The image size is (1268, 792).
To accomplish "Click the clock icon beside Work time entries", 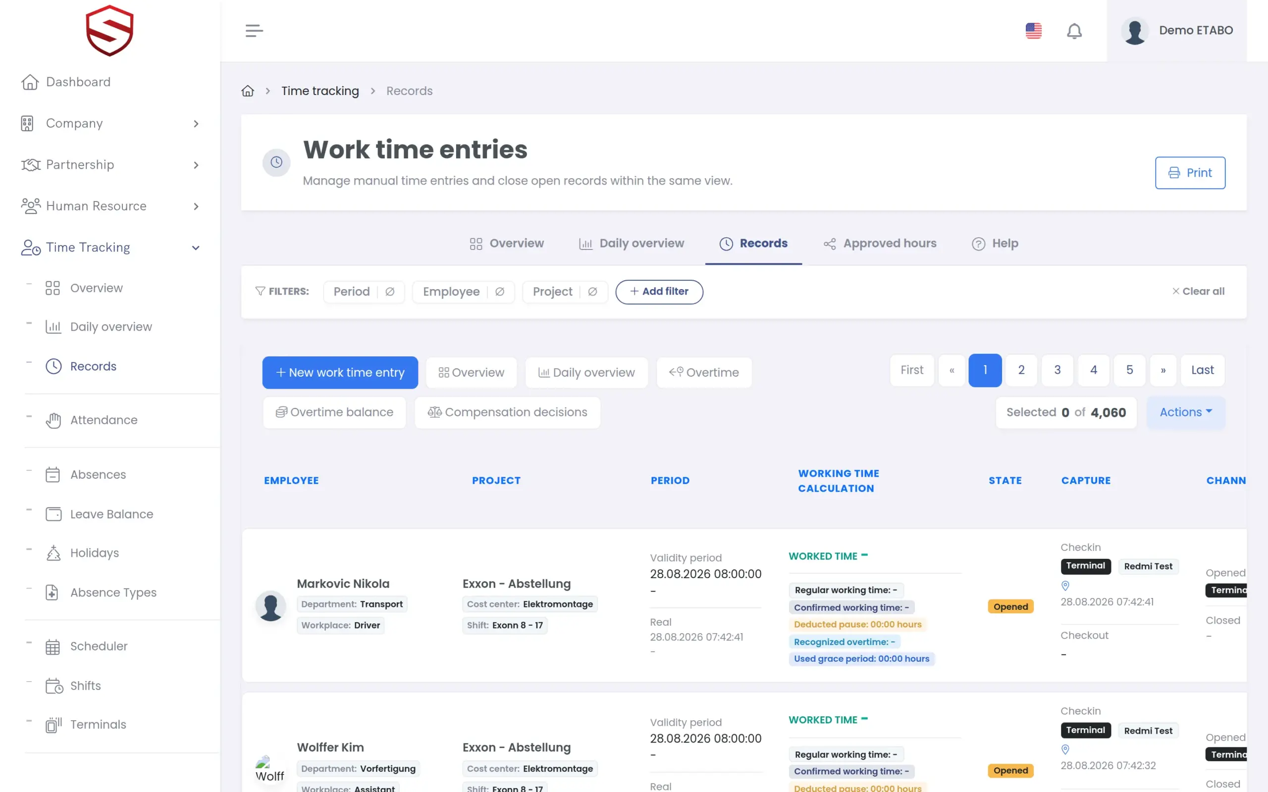I will pyautogui.click(x=276, y=162).
